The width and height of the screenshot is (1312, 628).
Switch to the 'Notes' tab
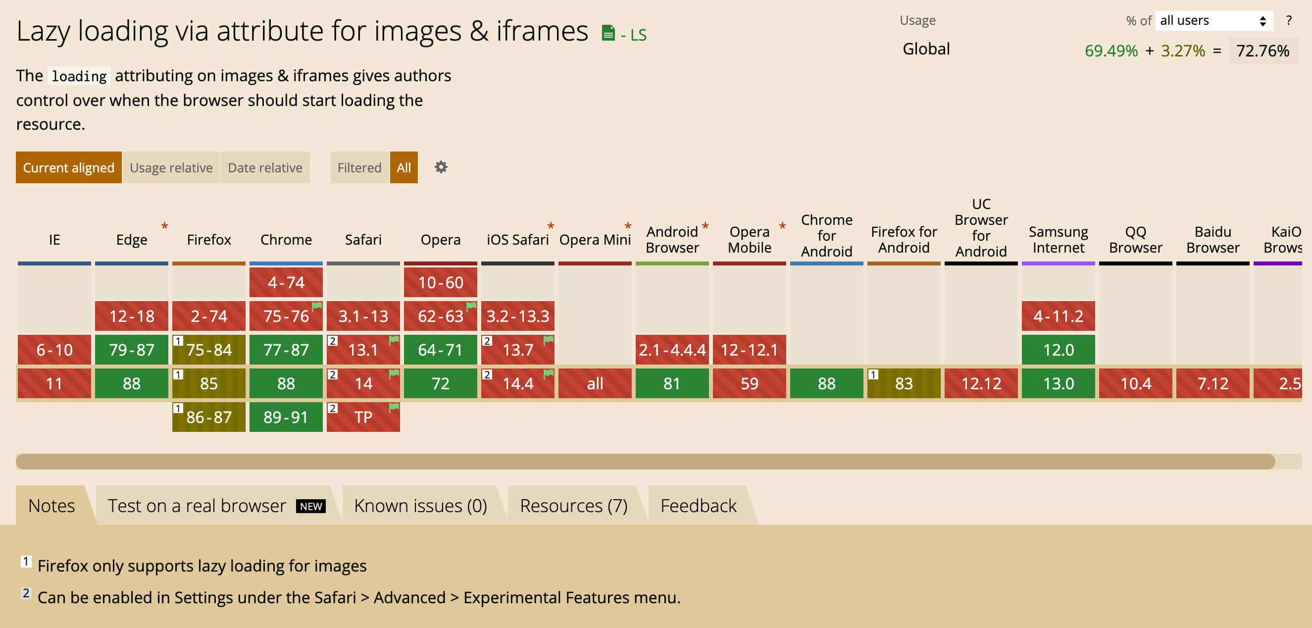[x=52, y=505]
